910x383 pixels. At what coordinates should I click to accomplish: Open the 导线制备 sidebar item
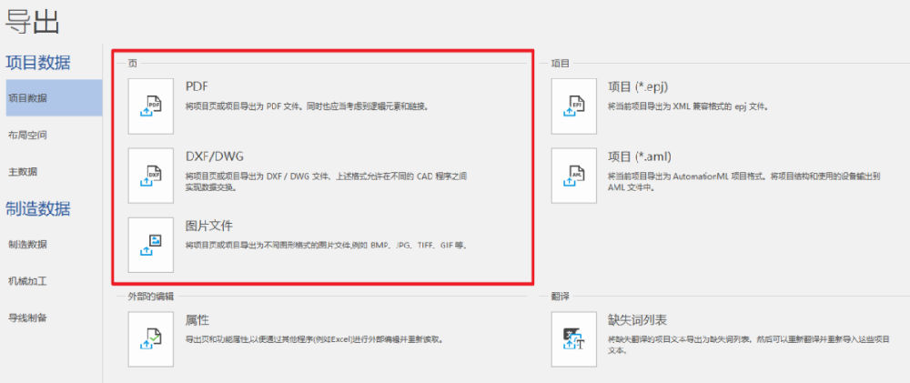(x=27, y=318)
